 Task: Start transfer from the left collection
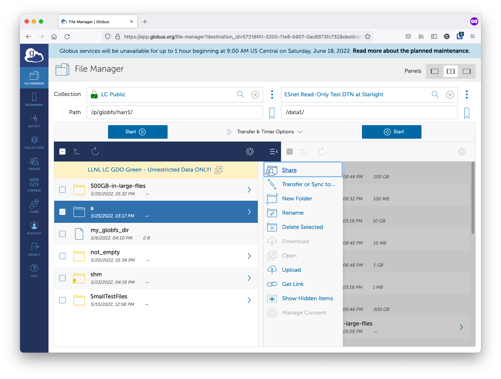tap(138, 132)
